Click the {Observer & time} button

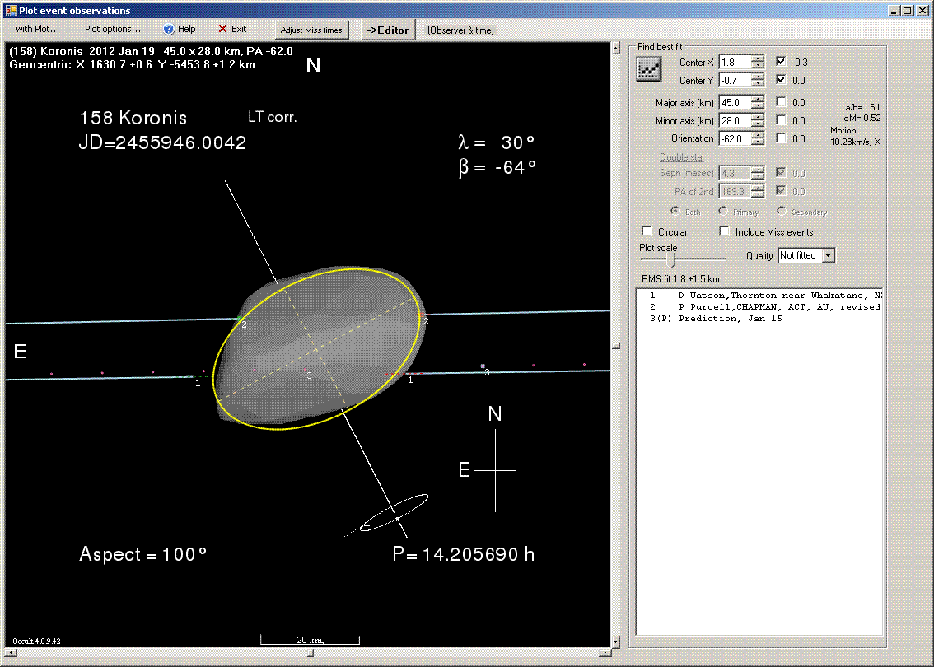460,30
